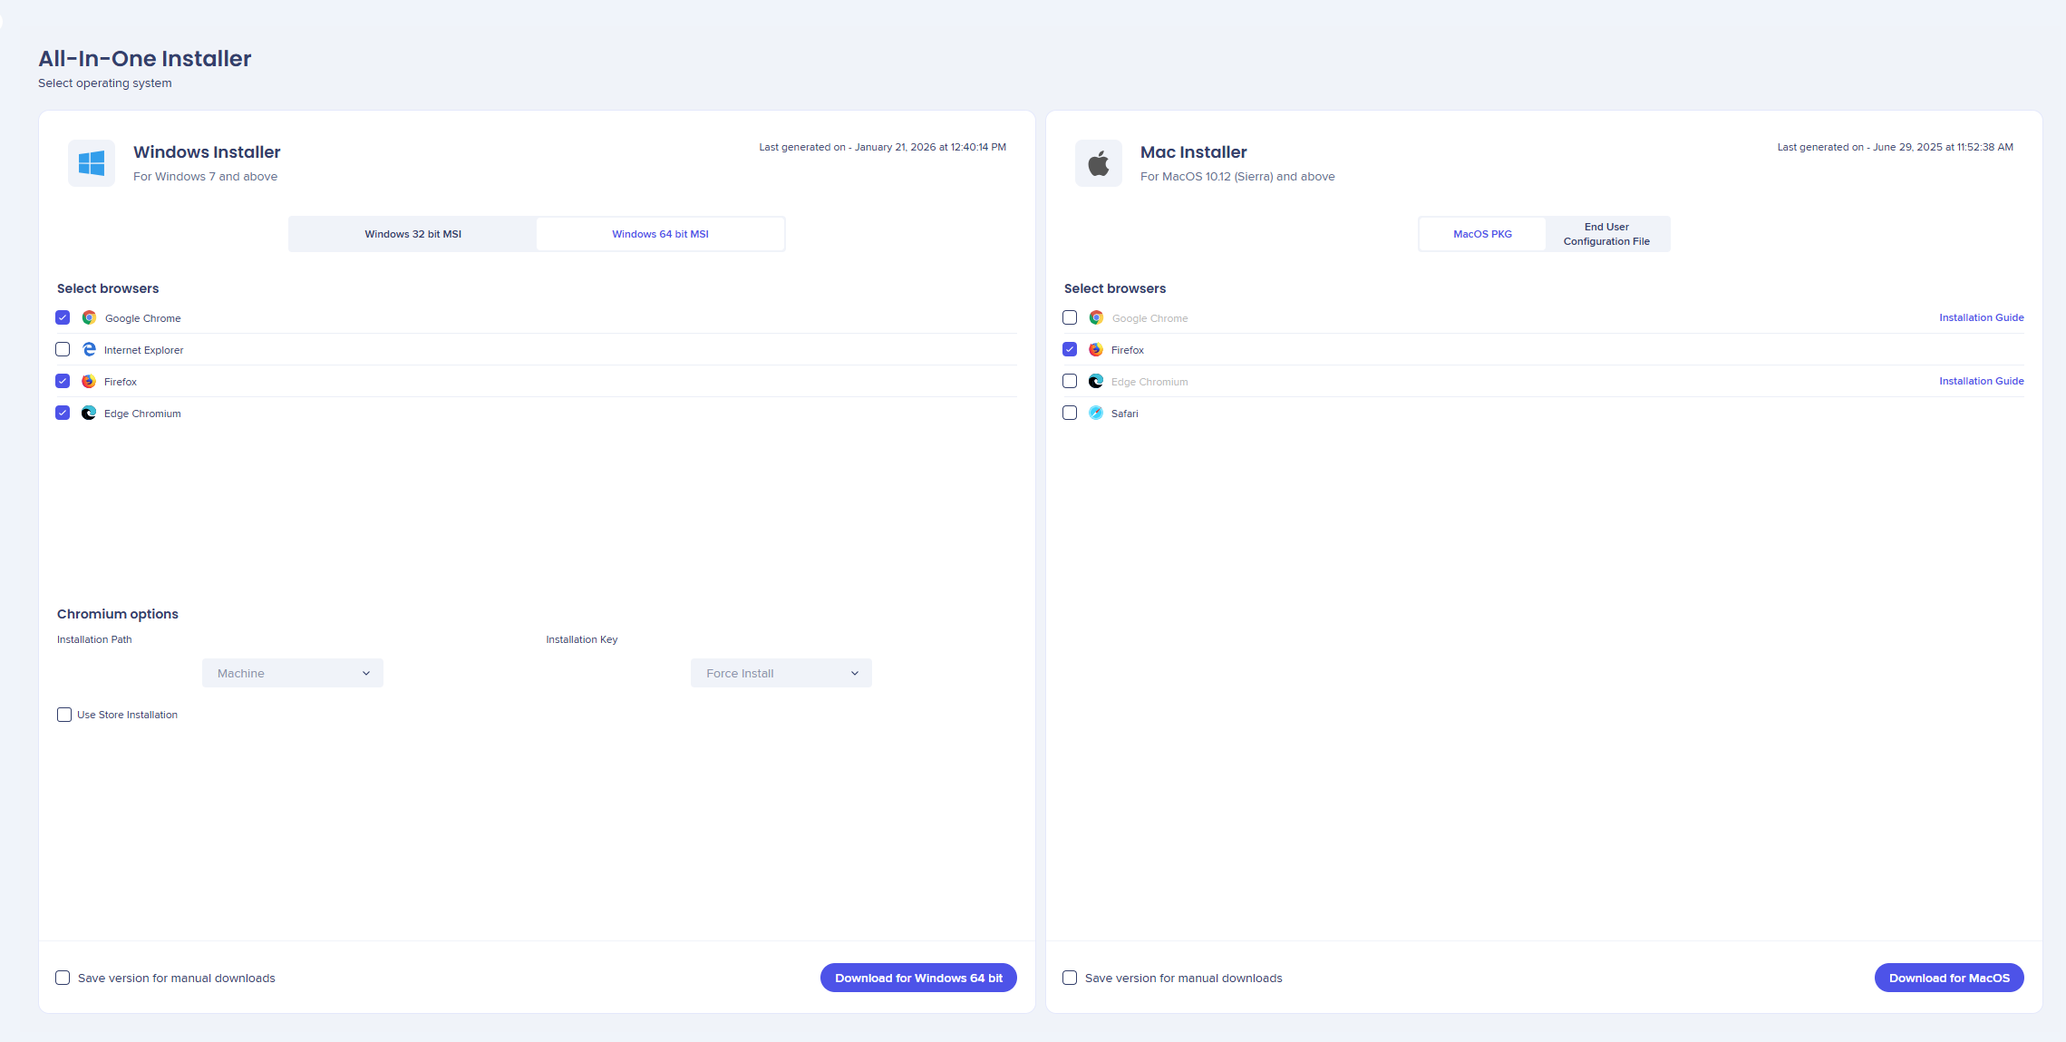Click Windows Installer last generated timestamp
This screenshot has height=1042, width=2066.
[882, 147]
